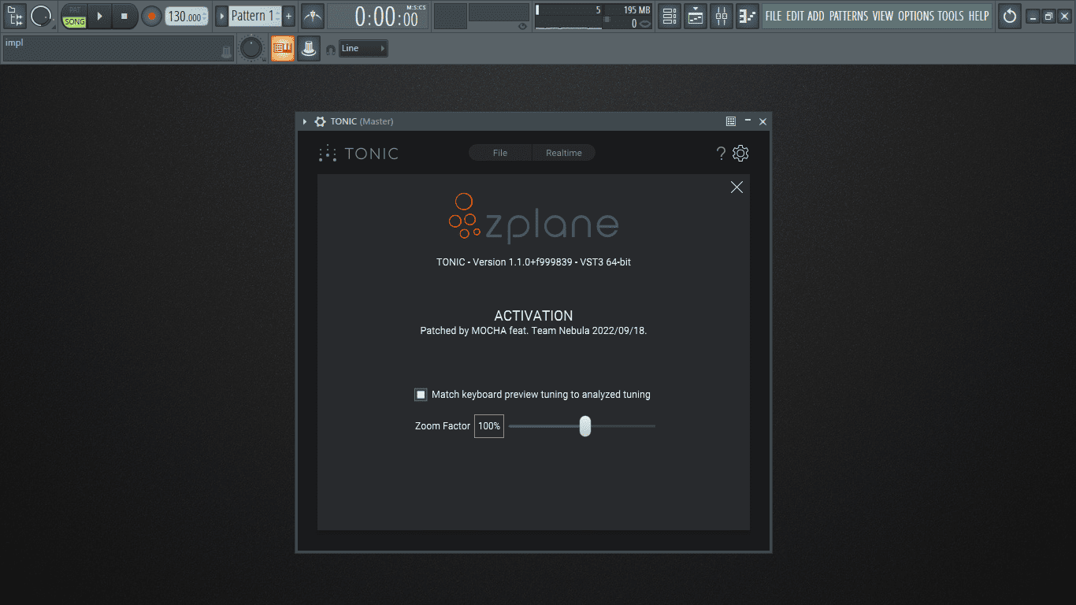Switch to the File tab in TONIC

click(x=500, y=153)
